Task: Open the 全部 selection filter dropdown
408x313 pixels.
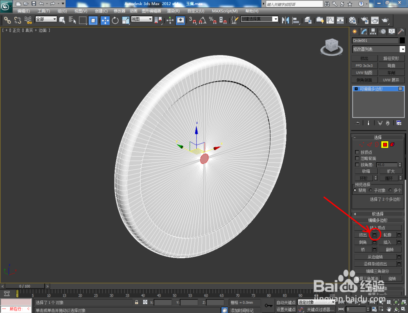Action: click(46, 19)
